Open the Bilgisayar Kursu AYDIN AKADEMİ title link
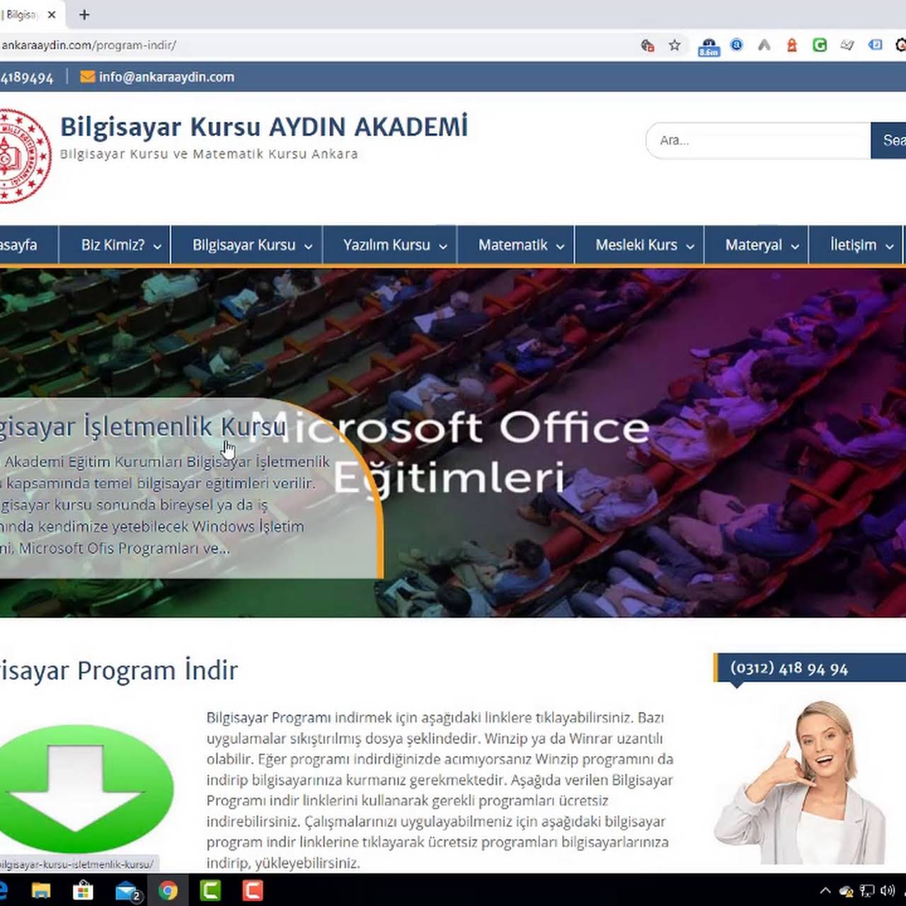This screenshot has height=906, width=906. [264, 127]
